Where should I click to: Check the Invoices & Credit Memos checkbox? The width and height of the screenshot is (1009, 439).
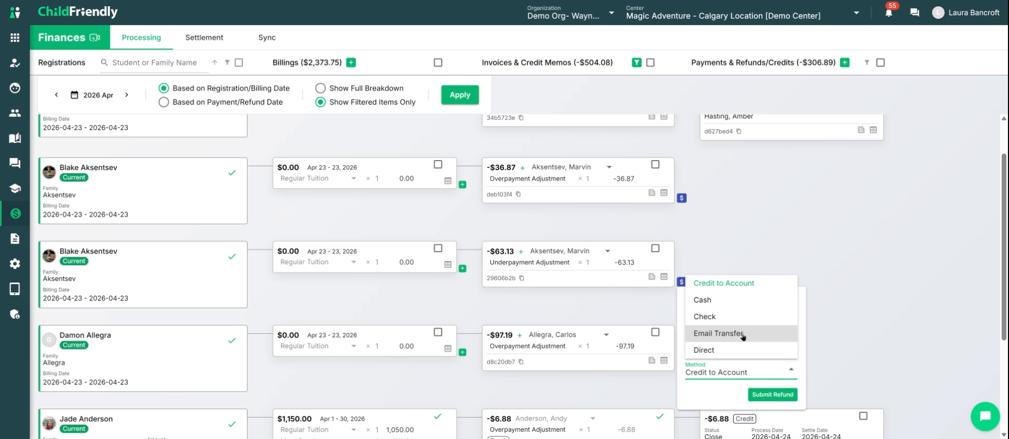tap(650, 62)
